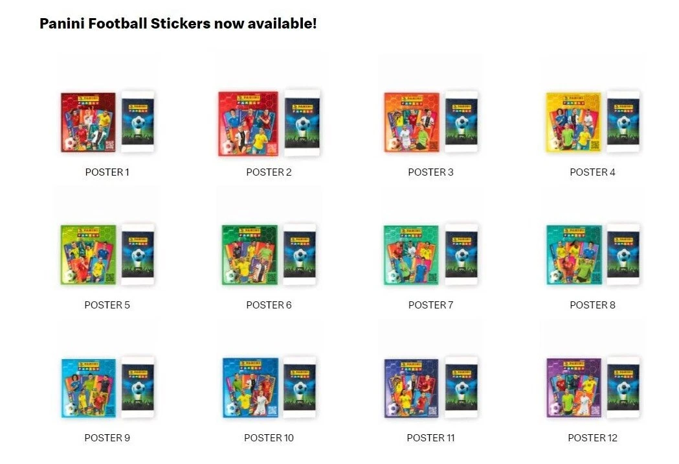Image resolution: width=679 pixels, height=464 pixels.
Task: Click the POSTER 6 green sticker thumbnail
Action: pyautogui.click(x=269, y=255)
